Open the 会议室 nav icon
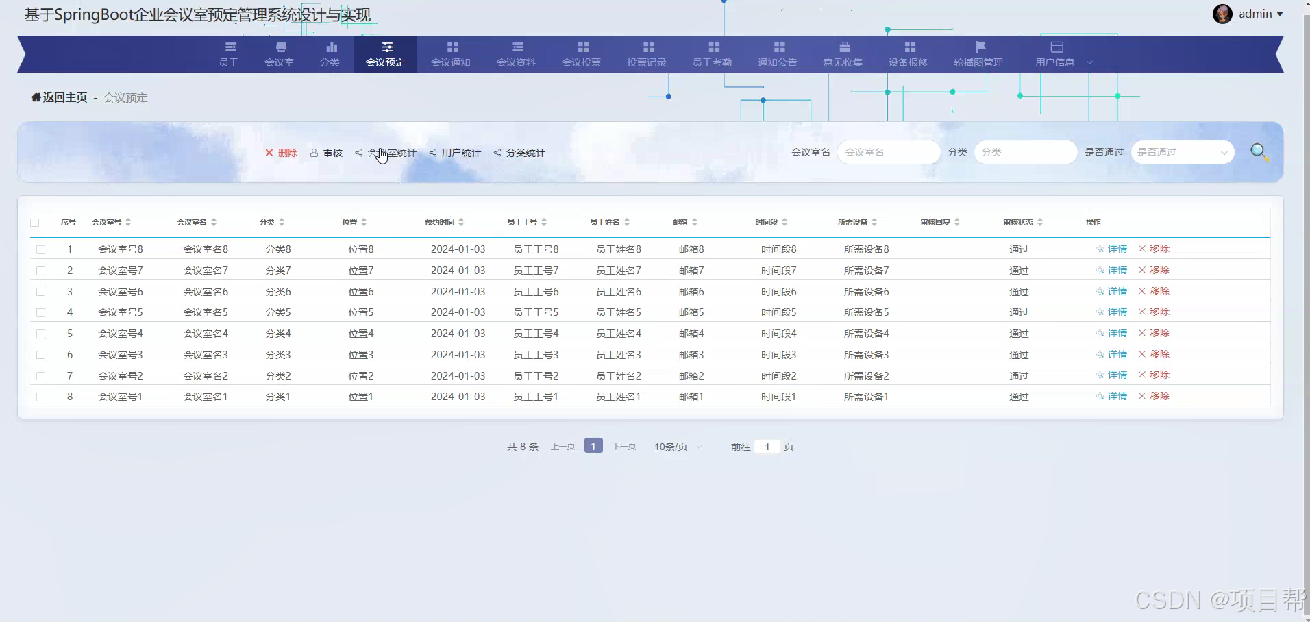1310x622 pixels. pyautogui.click(x=281, y=47)
